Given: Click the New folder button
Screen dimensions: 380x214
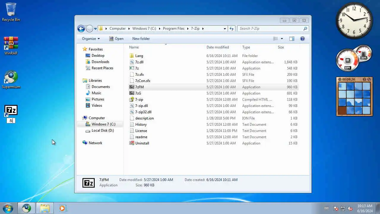Looking at the screenshot, I should pos(141,39).
